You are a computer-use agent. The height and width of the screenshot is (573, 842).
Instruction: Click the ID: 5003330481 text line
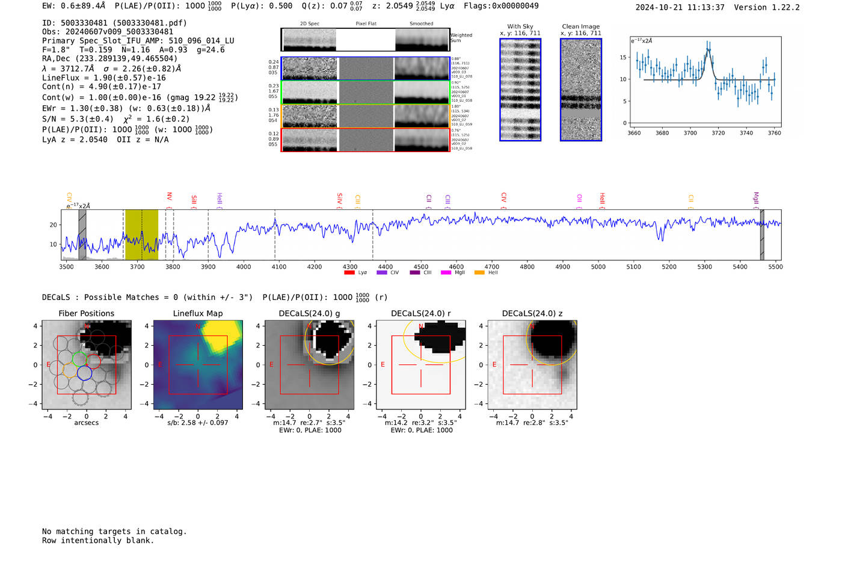[114, 23]
